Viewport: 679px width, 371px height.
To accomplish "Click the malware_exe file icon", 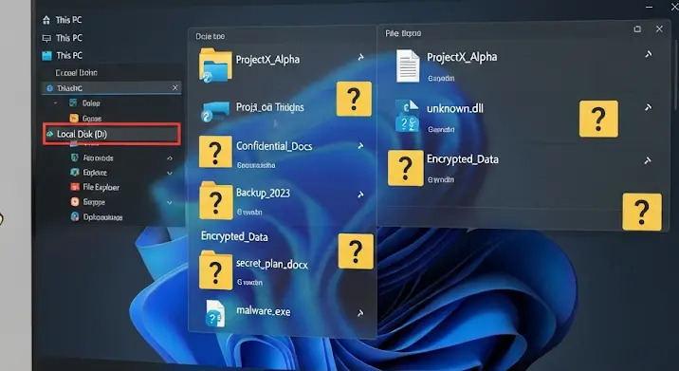I will click(x=215, y=313).
